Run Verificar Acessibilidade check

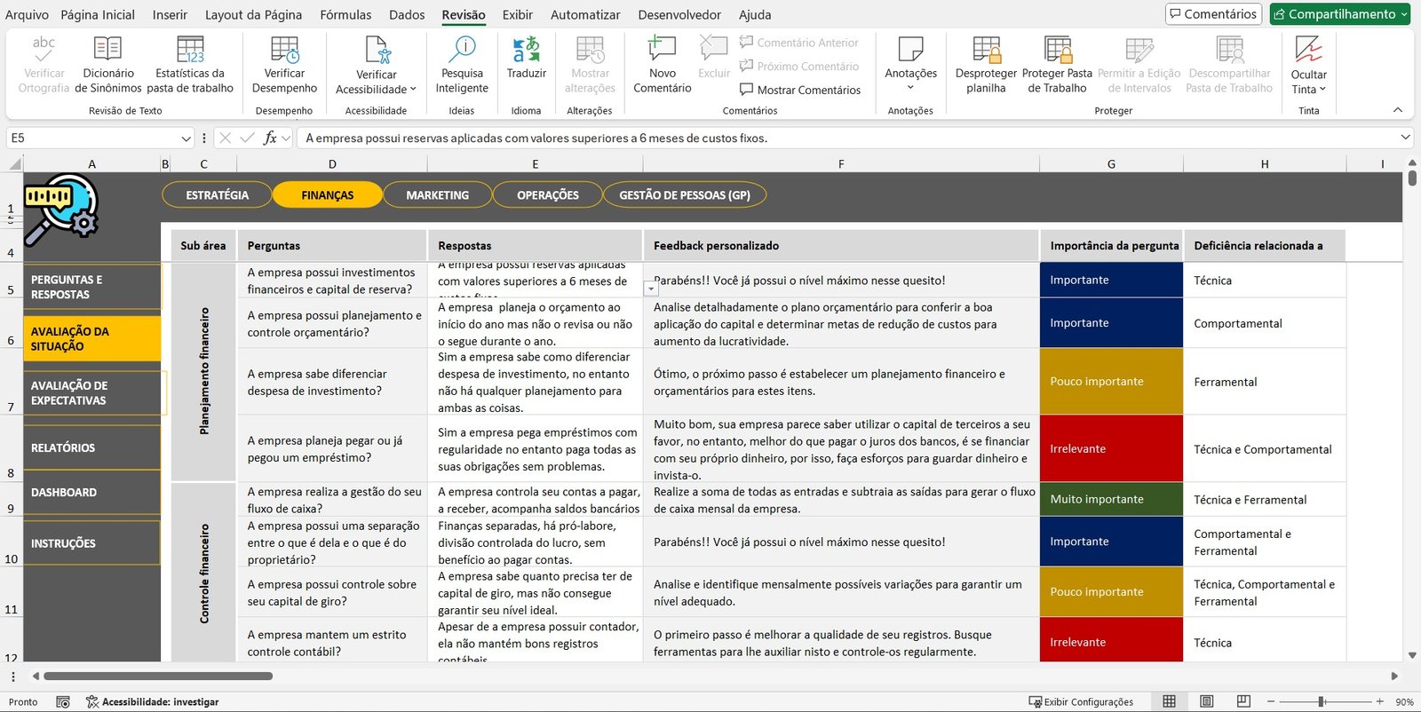pos(376,64)
